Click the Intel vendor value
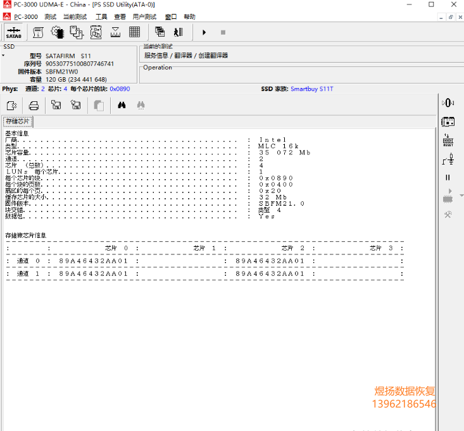 273,140
